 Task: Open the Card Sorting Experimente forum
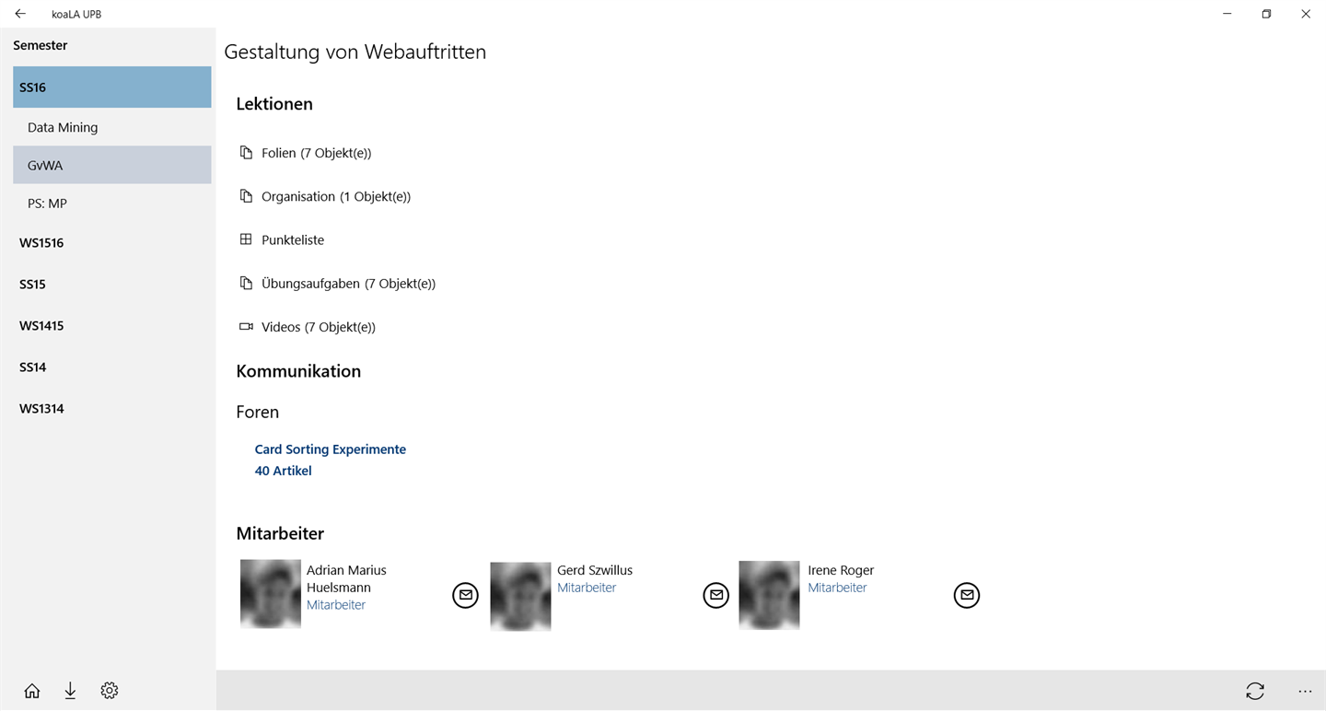(x=330, y=449)
